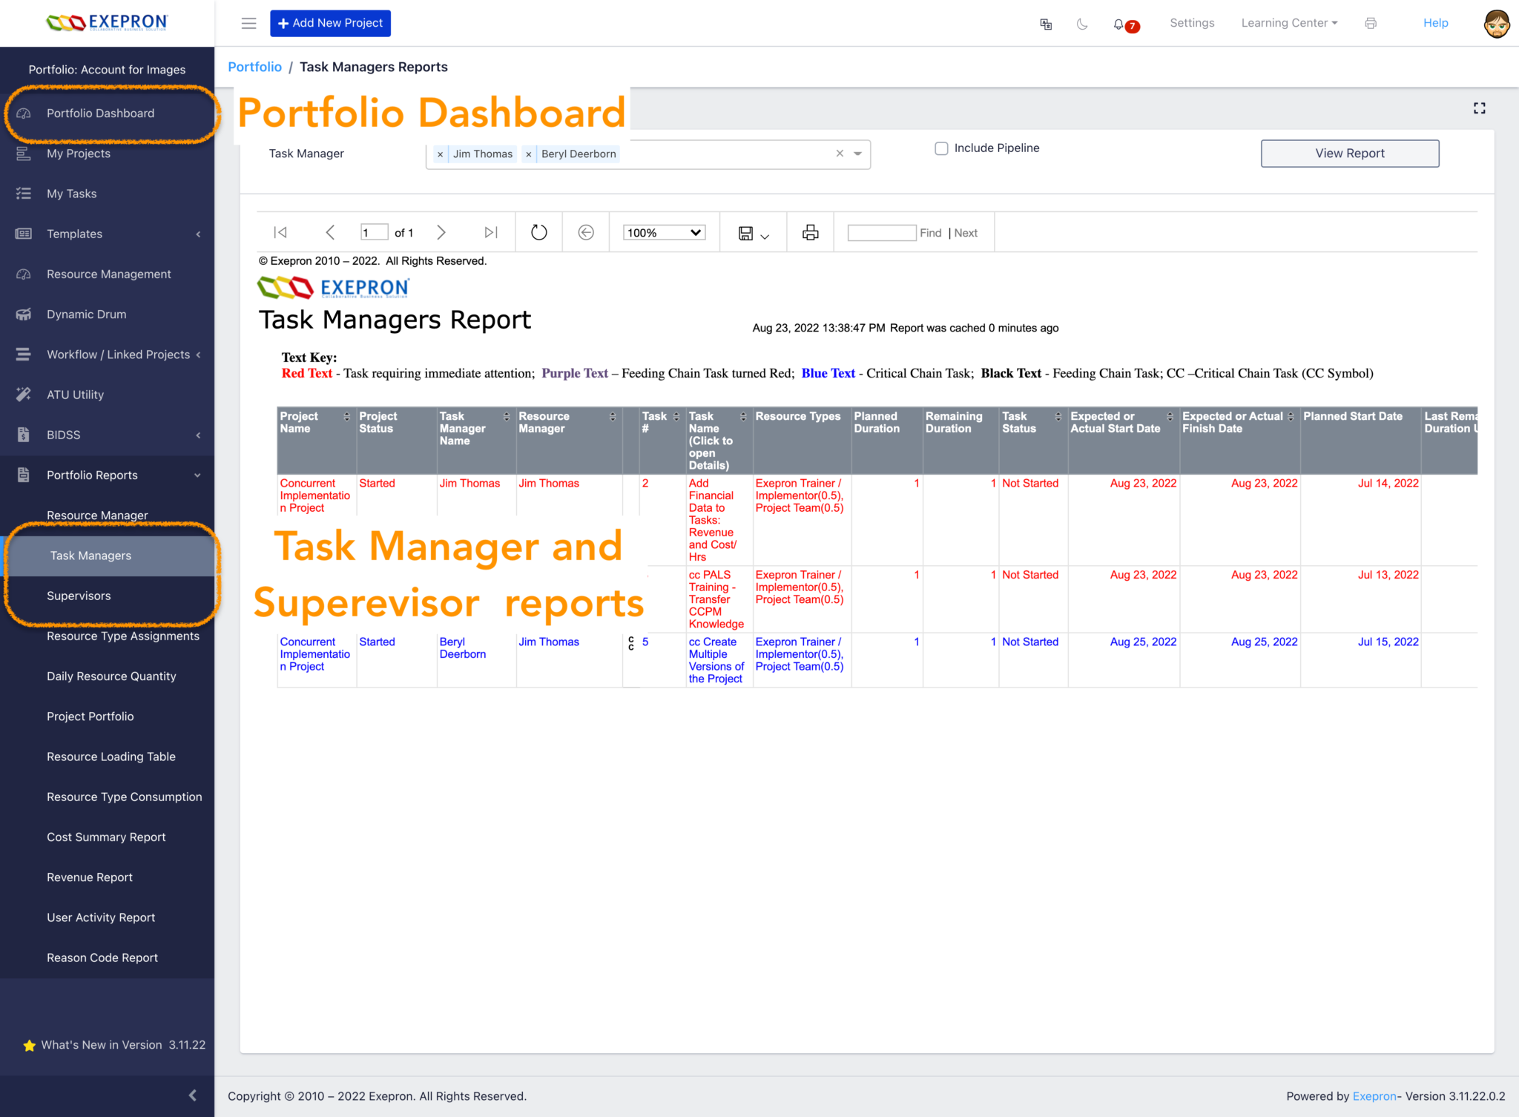Open the Cost Summary Report

pyautogui.click(x=108, y=837)
